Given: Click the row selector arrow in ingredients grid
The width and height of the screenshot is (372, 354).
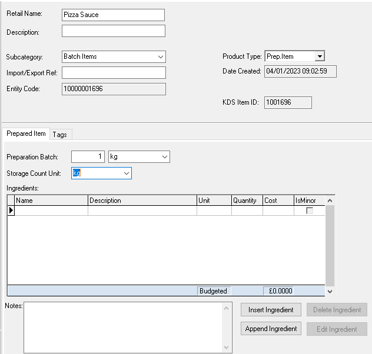Looking at the screenshot, I should click(x=11, y=211).
